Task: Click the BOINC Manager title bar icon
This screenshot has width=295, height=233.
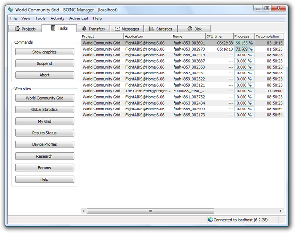Action: point(11,10)
